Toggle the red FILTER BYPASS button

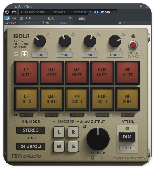[133, 45]
